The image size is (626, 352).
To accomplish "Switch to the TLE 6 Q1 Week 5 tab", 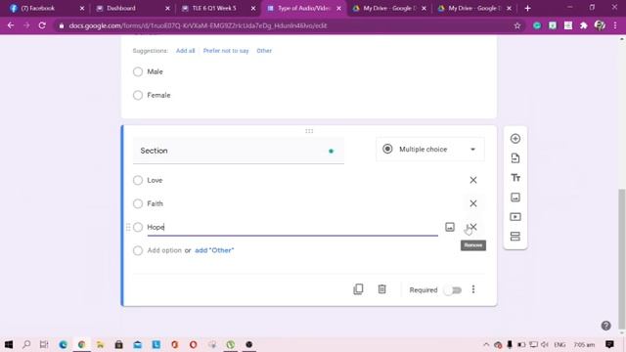I will tap(217, 8).
